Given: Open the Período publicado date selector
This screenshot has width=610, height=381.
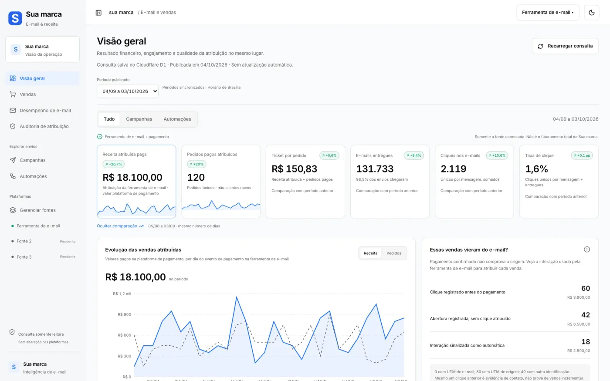Looking at the screenshot, I should click(128, 91).
